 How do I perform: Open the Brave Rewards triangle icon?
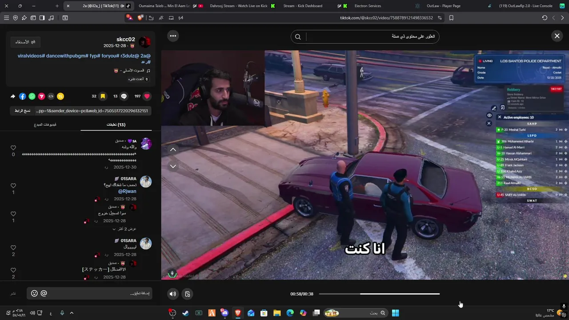pyautogui.click(x=129, y=18)
